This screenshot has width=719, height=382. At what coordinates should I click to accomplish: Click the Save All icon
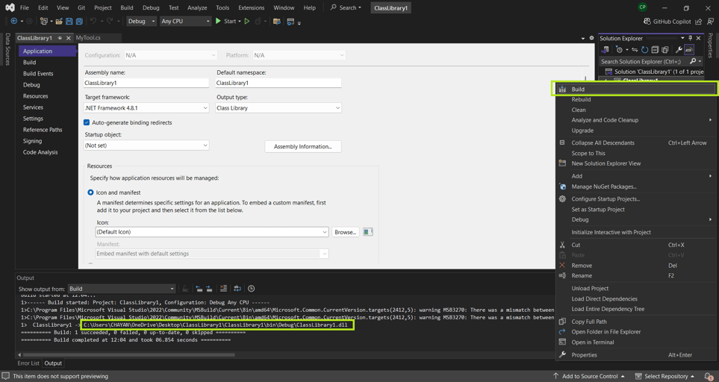click(x=79, y=21)
